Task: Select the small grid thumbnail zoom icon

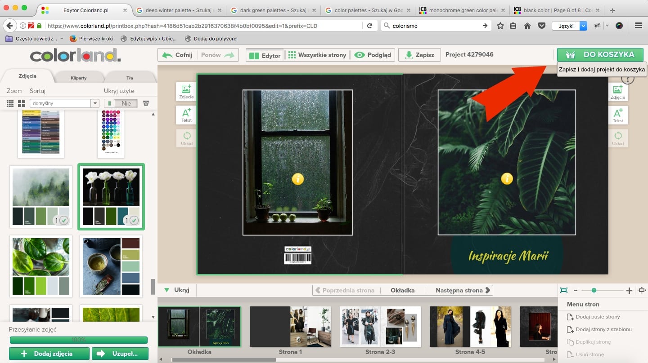Action: pyautogui.click(x=10, y=103)
